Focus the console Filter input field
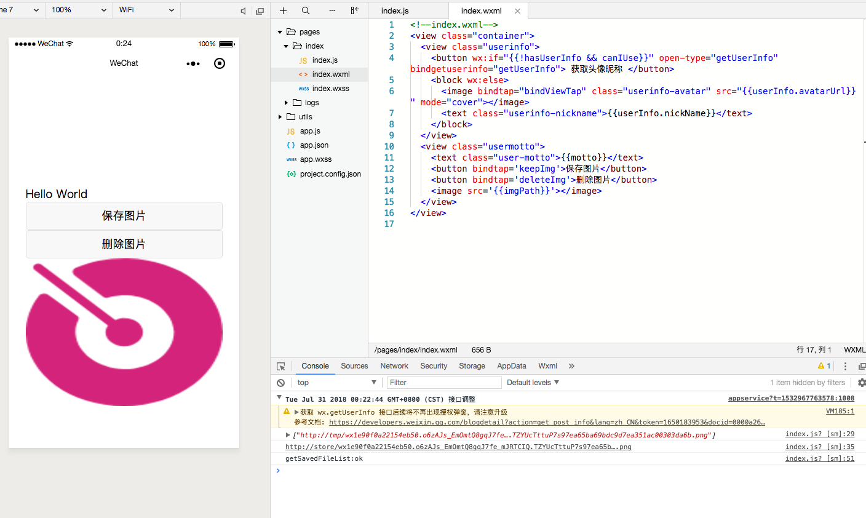The width and height of the screenshot is (866, 518). pyautogui.click(x=444, y=383)
